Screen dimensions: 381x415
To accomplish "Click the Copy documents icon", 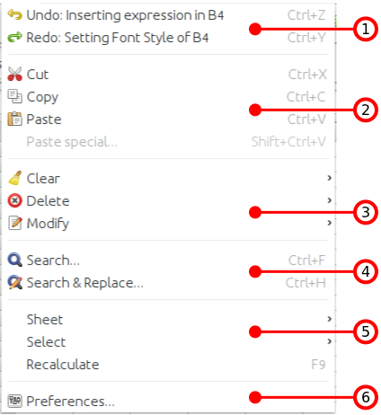I will (x=14, y=96).
